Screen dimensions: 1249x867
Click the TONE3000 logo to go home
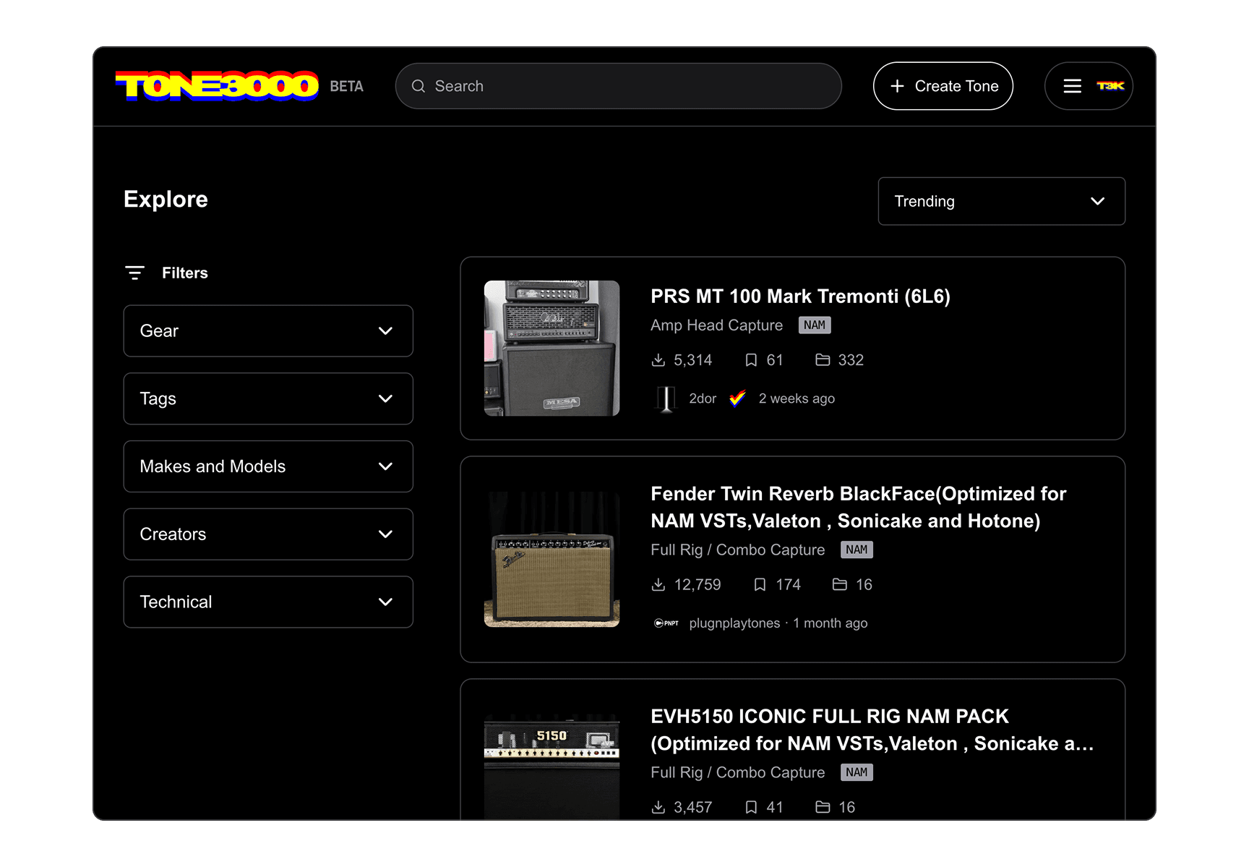point(215,85)
